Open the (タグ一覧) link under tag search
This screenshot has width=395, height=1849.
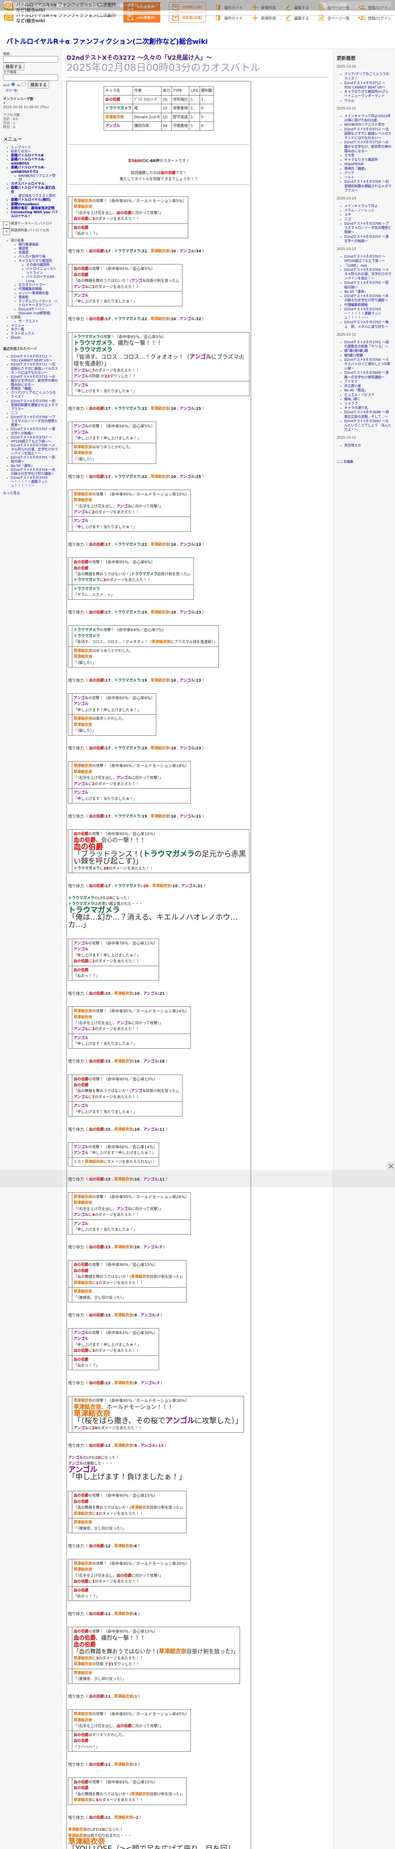(11, 90)
